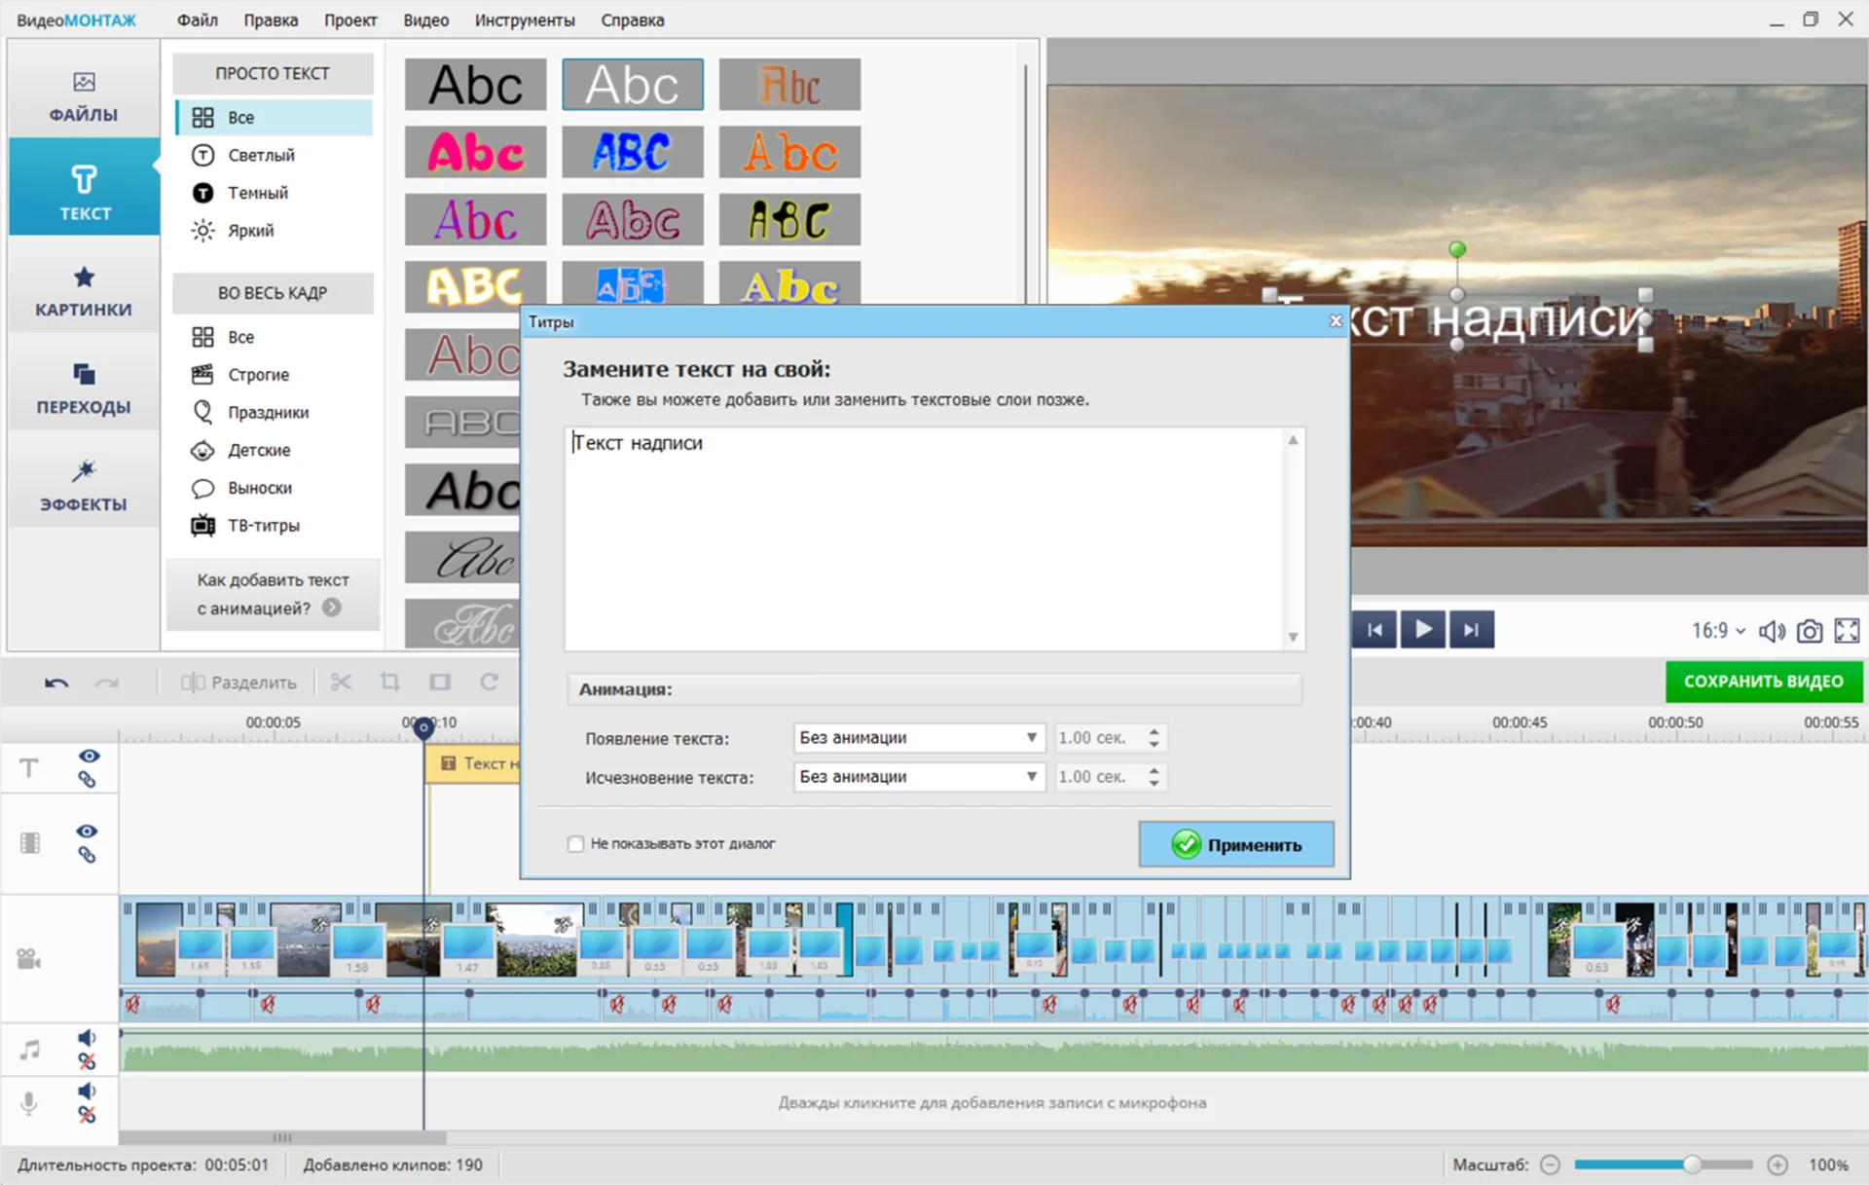The image size is (1869, 1185).
Task: Click the Применить button
Action: [x=1236, y=844]
